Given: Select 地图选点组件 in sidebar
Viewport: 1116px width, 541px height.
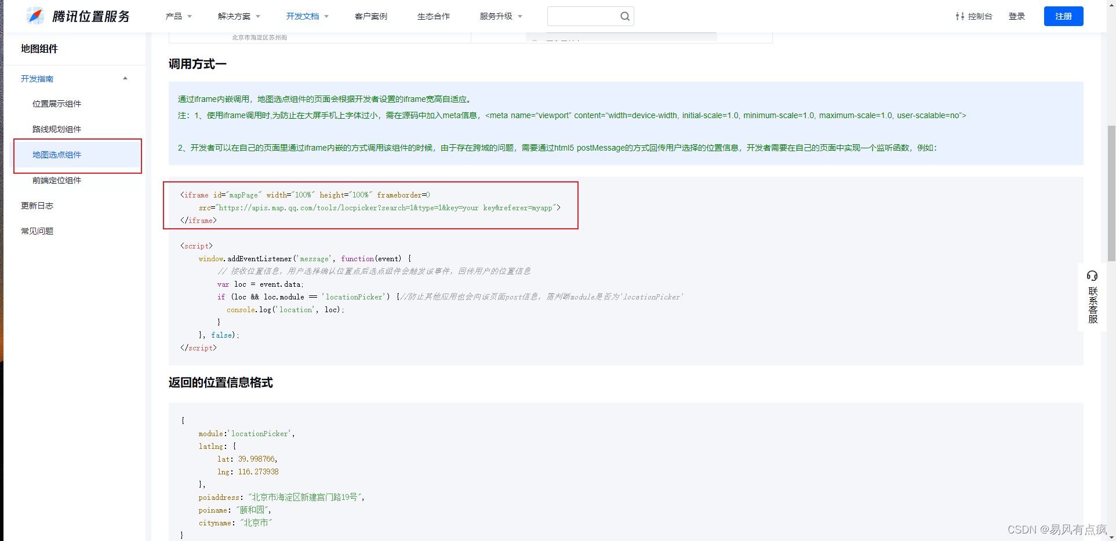Looking at the screenshot, I should tap(57, 155).
